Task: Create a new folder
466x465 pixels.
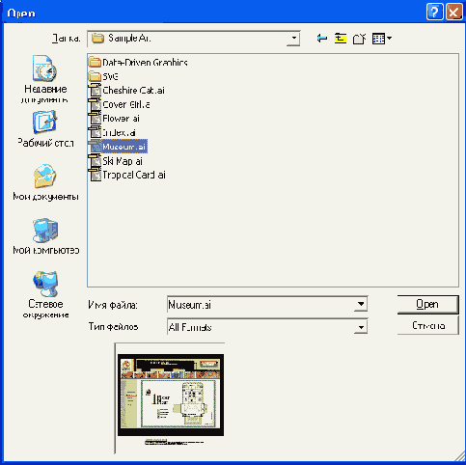Action: pyautogui.click(x=359, y=39)
